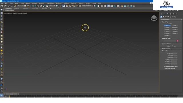183x103 pixels.
Task: Open the selection filter dropdown
Action: (x=20, y=6)
